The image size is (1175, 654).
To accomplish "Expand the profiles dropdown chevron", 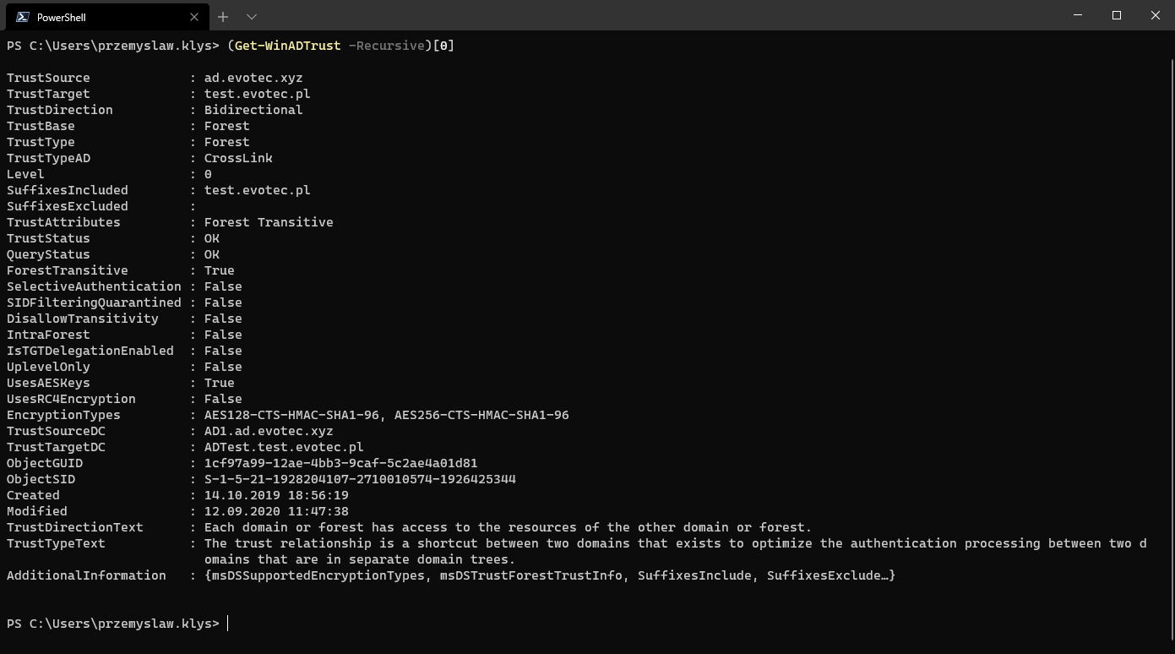I will [x=252, y=17].
